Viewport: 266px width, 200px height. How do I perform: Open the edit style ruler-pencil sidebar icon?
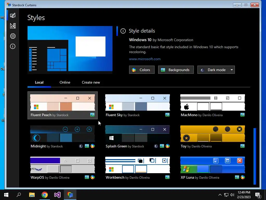click(13, 26)
